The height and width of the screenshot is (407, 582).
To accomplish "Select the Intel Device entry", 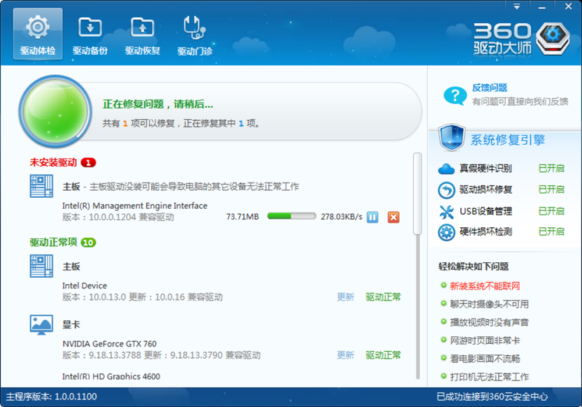I will click(84, 285).
